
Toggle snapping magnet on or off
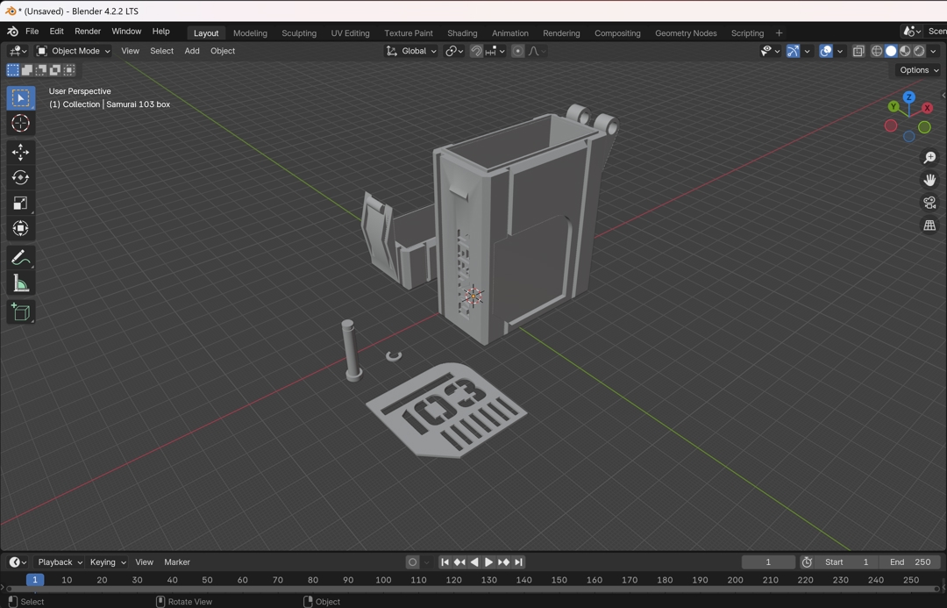476,52
